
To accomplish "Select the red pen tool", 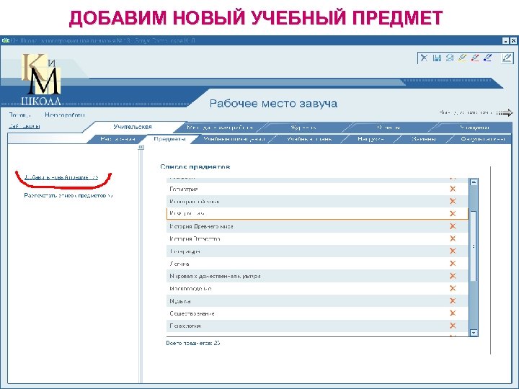I will (x=475, y=58).
